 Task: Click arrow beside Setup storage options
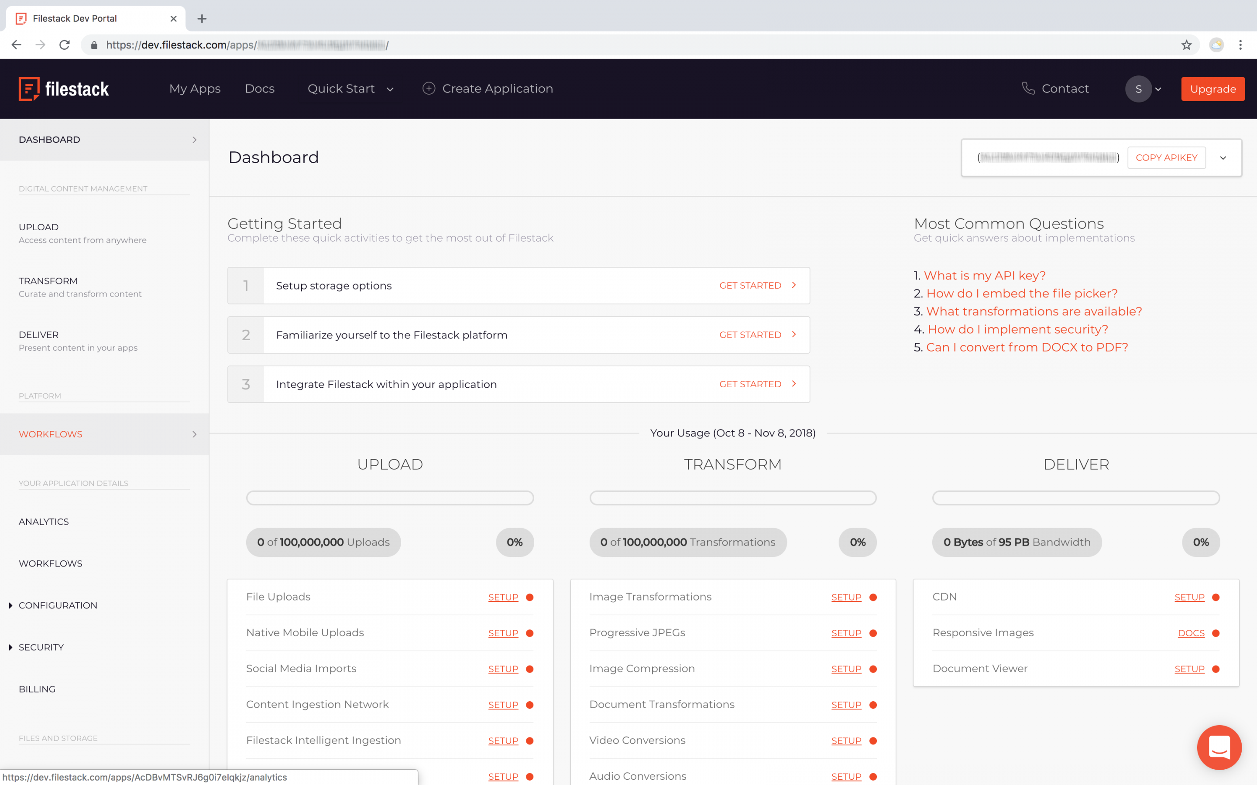coord(793,285)
